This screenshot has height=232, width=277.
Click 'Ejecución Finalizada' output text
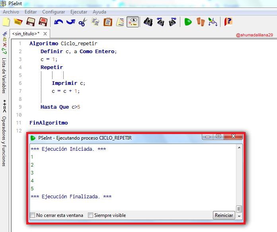(71, 197)
